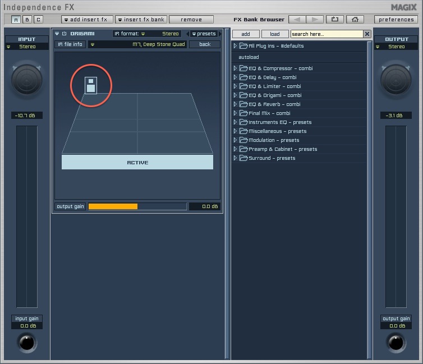Go back in FX Bank Browser
423x364 pixels.
coord(297,20)
